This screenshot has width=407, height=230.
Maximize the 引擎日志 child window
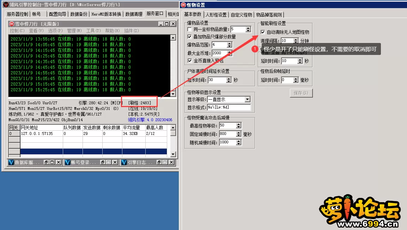click(165, 162)
